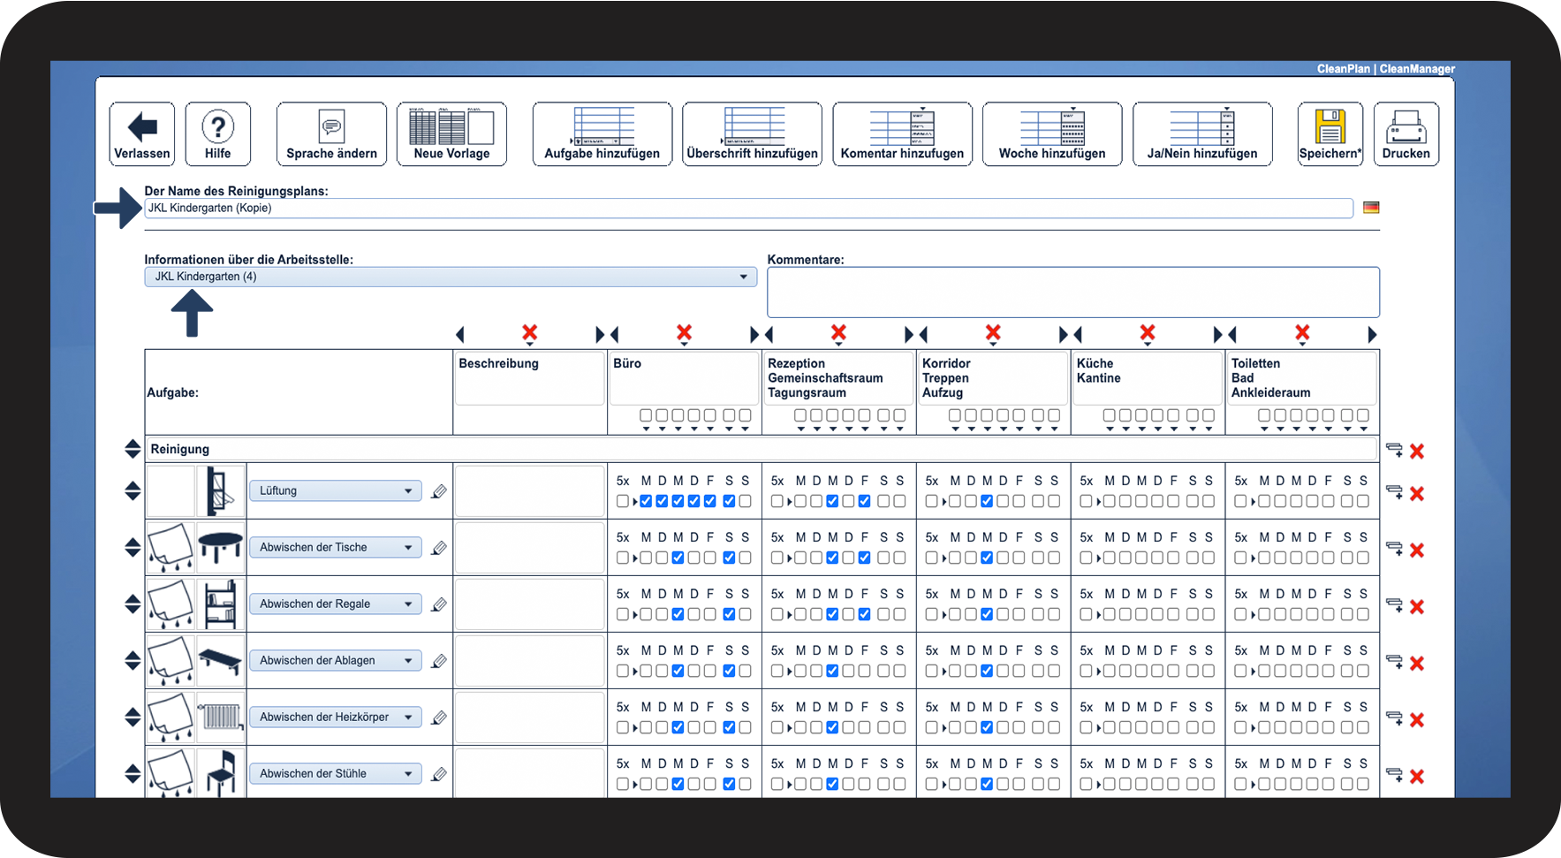Click Aufgabe hinzufügen in the toolbar
The image size is (1561, 858).
tap(602, 133)
